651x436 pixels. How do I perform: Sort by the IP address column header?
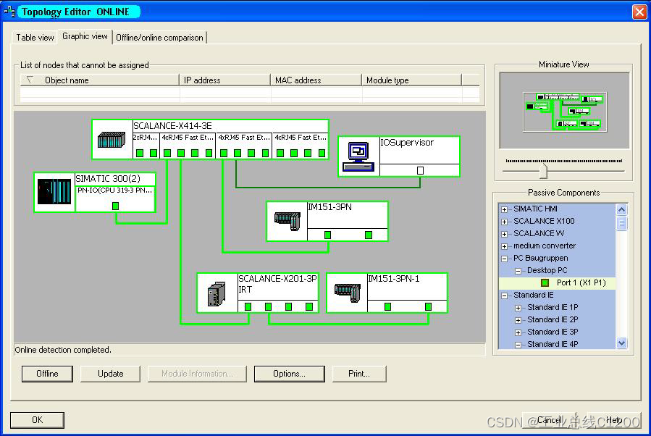(225, 80)
